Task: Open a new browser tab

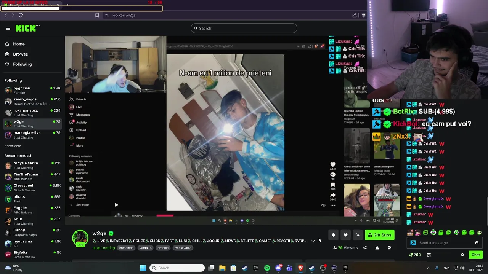Action: (67, 5)
